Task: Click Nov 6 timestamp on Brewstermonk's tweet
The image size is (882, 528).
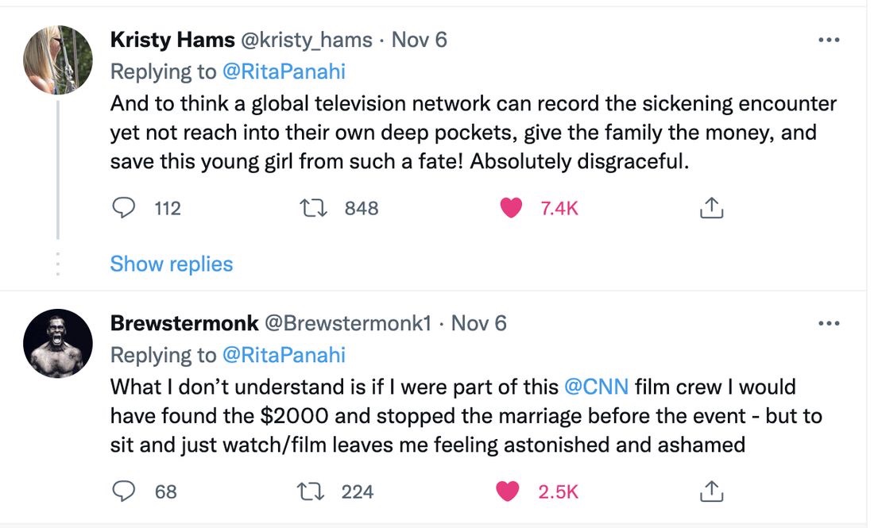Action: click(478, 323)
